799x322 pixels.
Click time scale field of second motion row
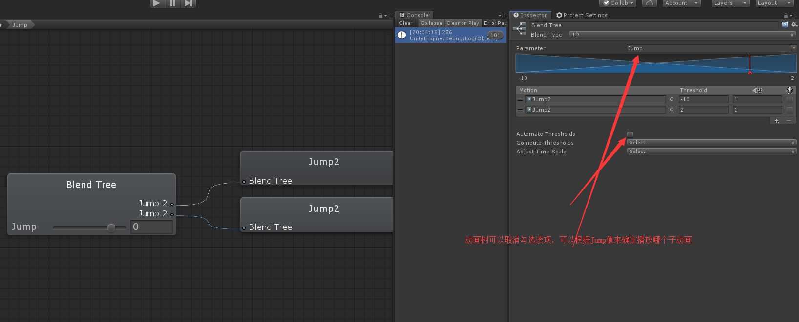point(757,110)
